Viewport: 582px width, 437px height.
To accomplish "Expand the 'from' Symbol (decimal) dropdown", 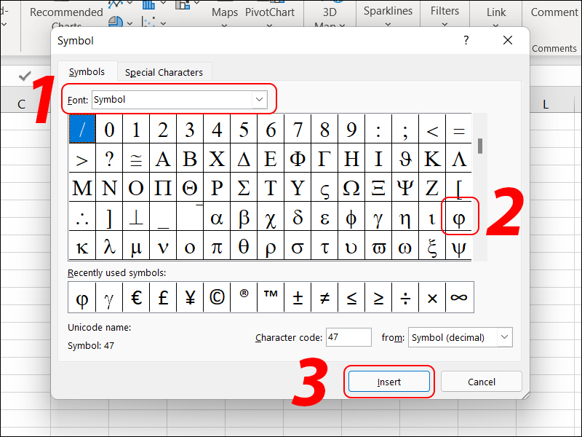I will [x=503, y=337].
